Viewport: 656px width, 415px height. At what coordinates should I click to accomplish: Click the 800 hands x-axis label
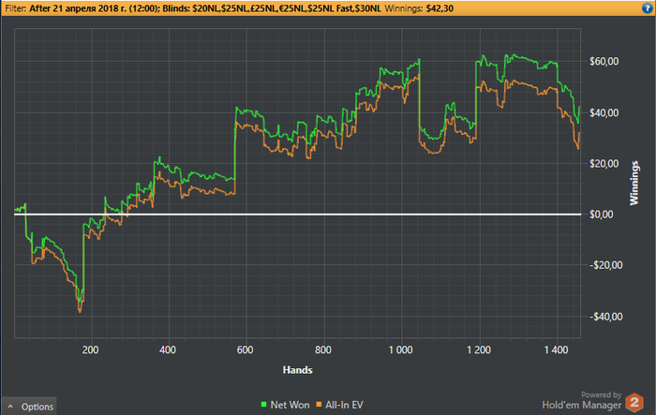[323, 349]
